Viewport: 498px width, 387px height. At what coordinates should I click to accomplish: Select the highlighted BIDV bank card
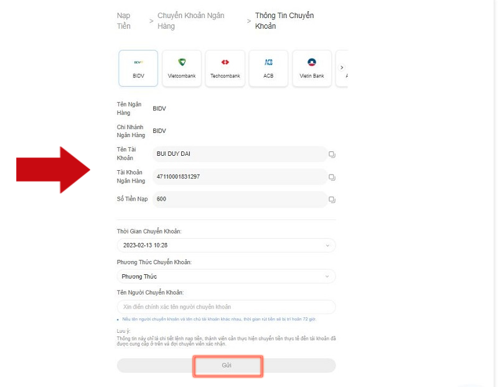point(138,68)
